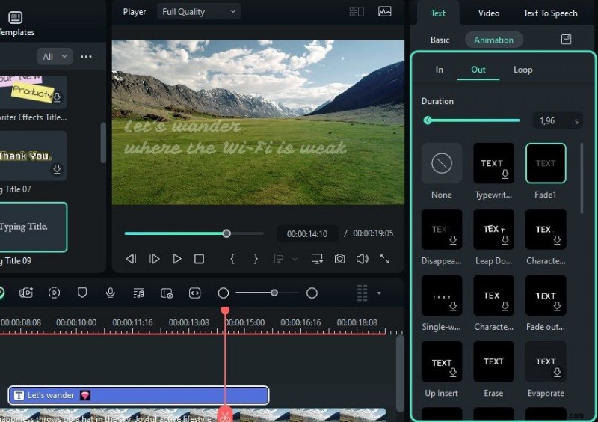Apply the Fade out animation preset

tap(546, 296)
